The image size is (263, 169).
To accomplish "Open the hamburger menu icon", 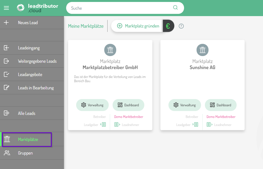I will (x=6, y=8).
